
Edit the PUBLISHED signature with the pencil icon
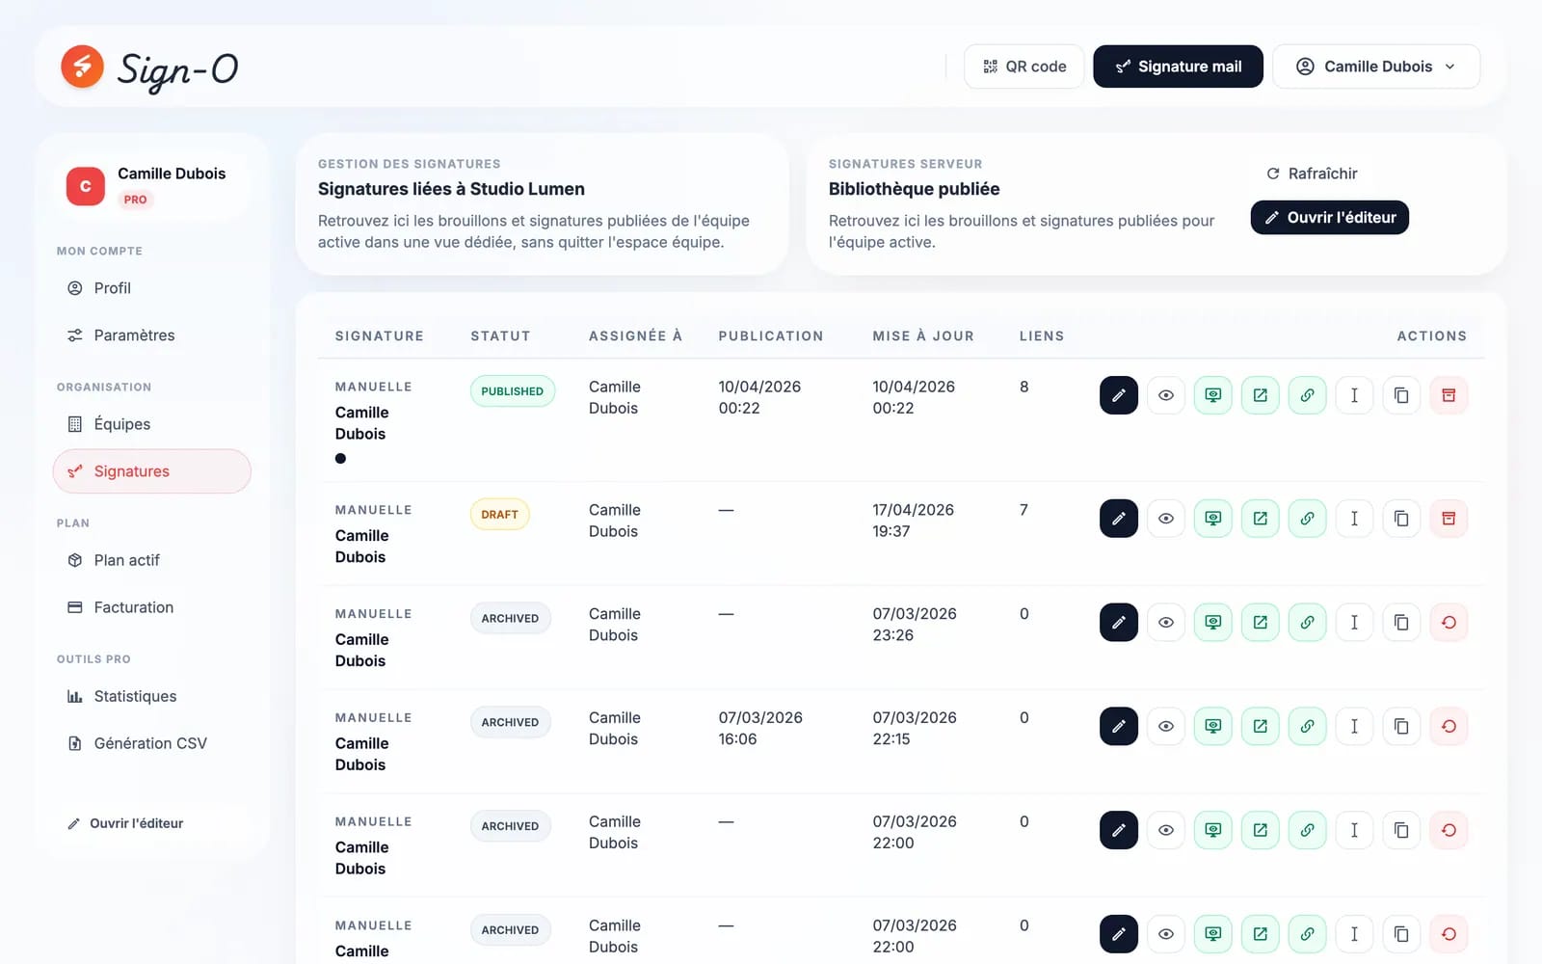coord(1118,395)
